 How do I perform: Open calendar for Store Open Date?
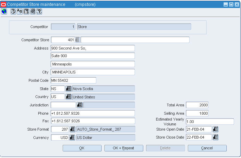click(216, 129)
